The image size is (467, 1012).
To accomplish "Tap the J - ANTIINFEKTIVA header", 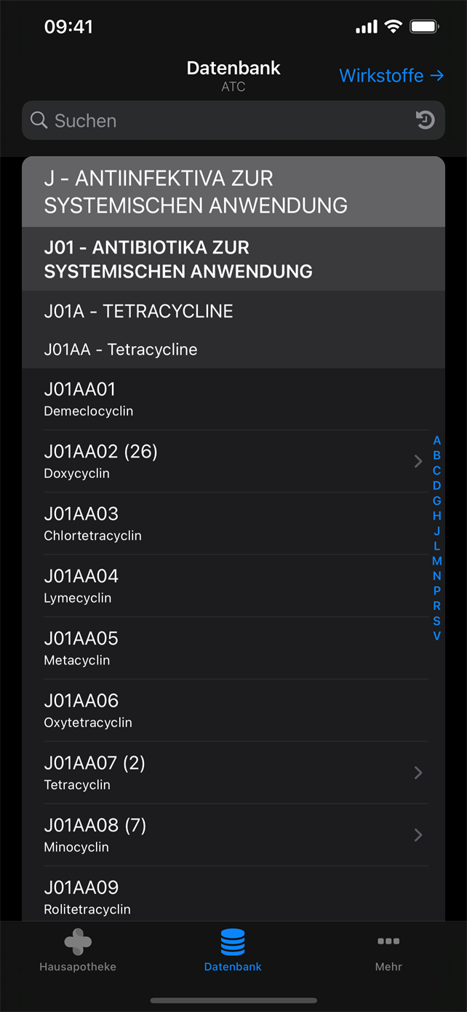I will 233,192.
